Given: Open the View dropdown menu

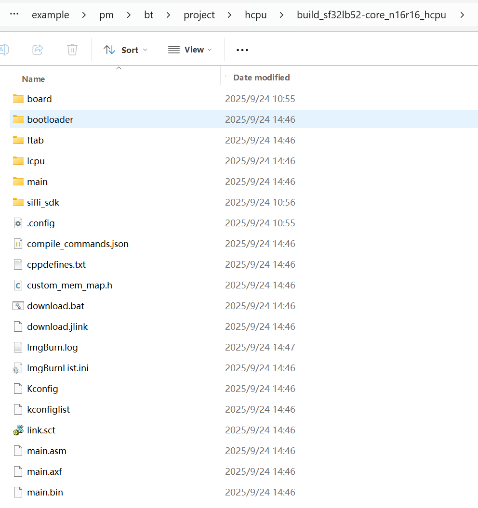Looking at the screenshot, I should pyautogui.click(x=190, y=50).
